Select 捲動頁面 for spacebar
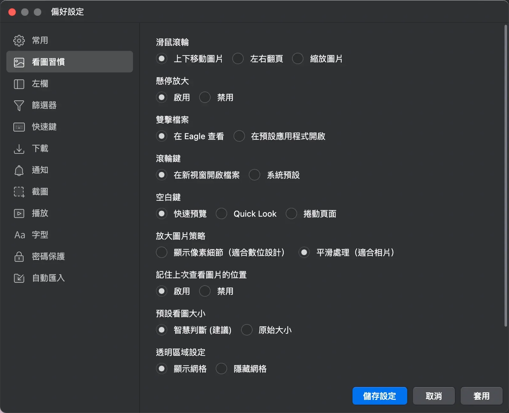The height and width of the screenshot is (413, 509). [x=291, y=214]
